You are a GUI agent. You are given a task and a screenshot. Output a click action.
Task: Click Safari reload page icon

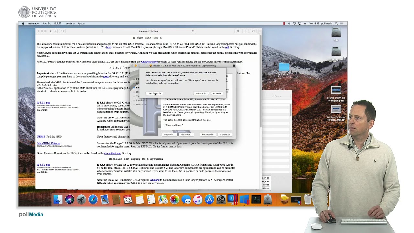(x=193, y=31)
